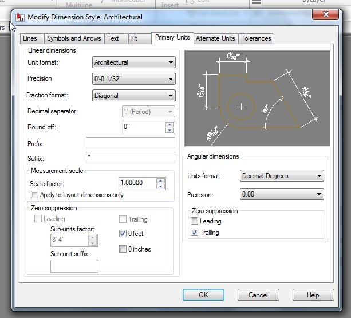Switch to the Symbols and Arrows tab

[x=74, y=38]
